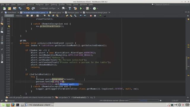Click the Save All icon
The image size is (190, 107).
pyautogui.click(x=20, y=8)
